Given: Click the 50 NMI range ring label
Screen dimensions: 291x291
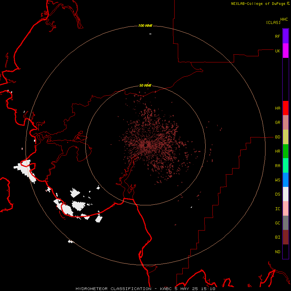Looking at the screenshot, I should [x=145, y=86].
